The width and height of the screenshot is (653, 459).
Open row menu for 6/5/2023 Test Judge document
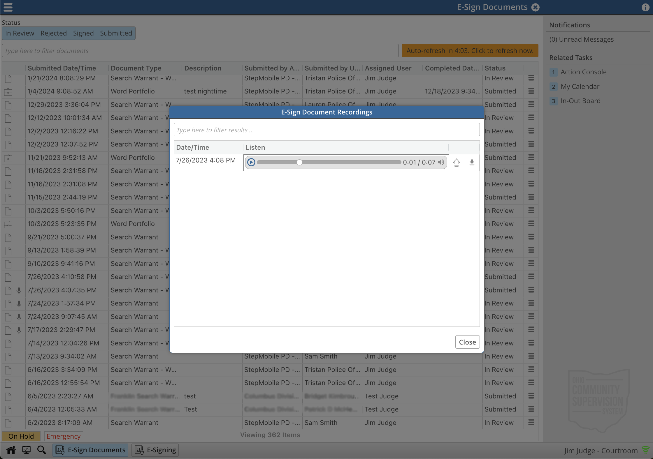(x=531, y=396)
